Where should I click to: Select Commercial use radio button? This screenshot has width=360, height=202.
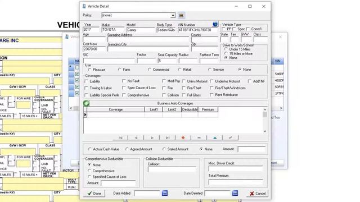tap(150, 70)
